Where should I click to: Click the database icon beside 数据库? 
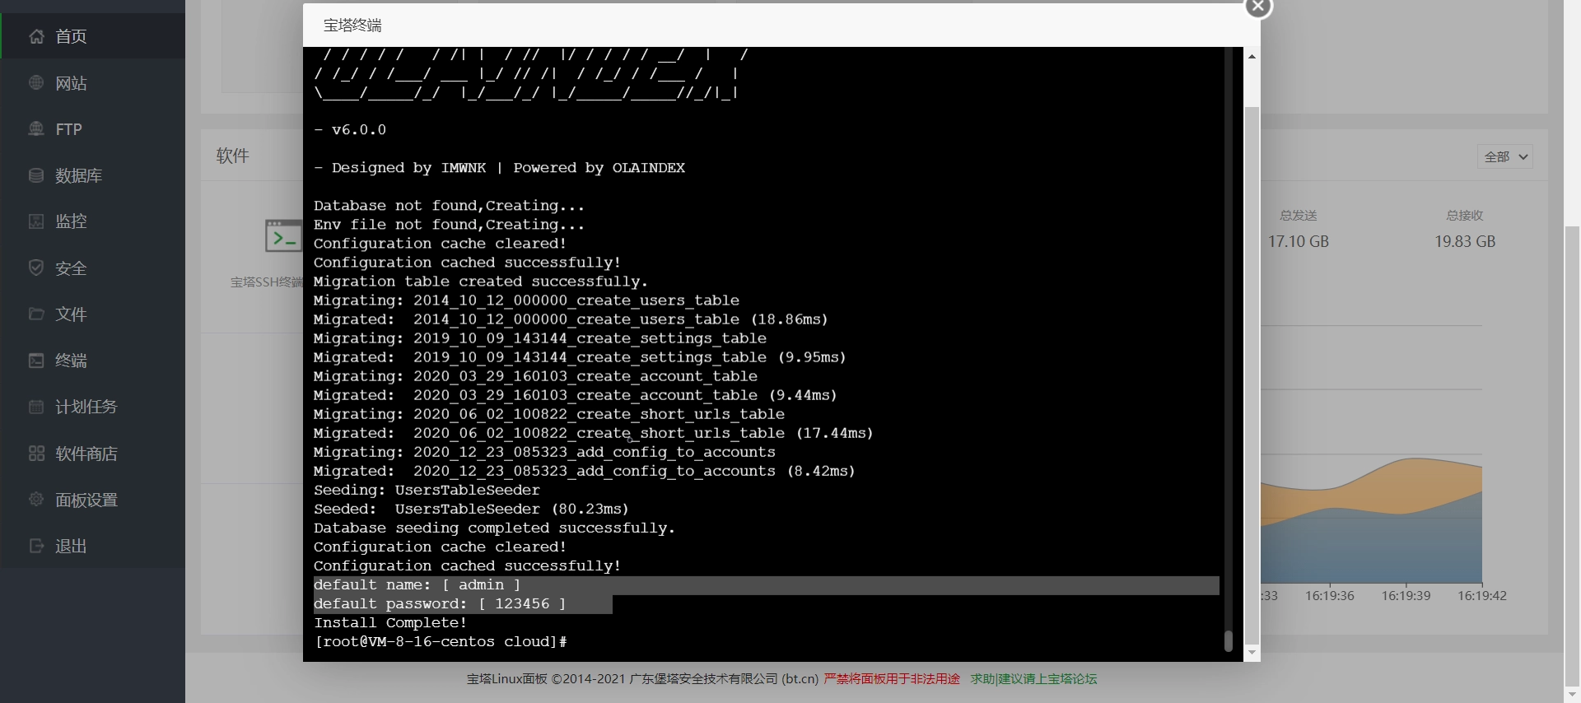click(x=36, y=175)
